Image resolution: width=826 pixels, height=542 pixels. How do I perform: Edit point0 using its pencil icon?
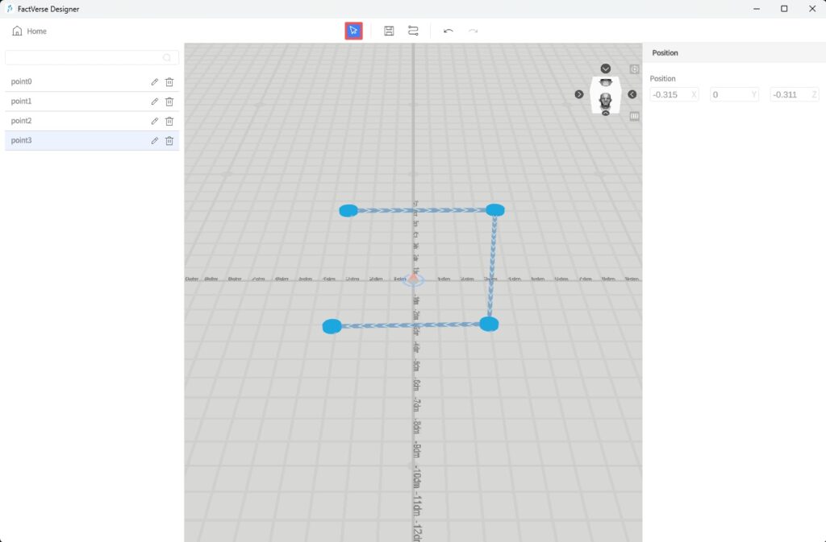pos(154,81)
